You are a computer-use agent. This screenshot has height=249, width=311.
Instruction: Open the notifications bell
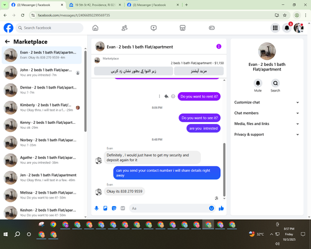coord(287,28)
